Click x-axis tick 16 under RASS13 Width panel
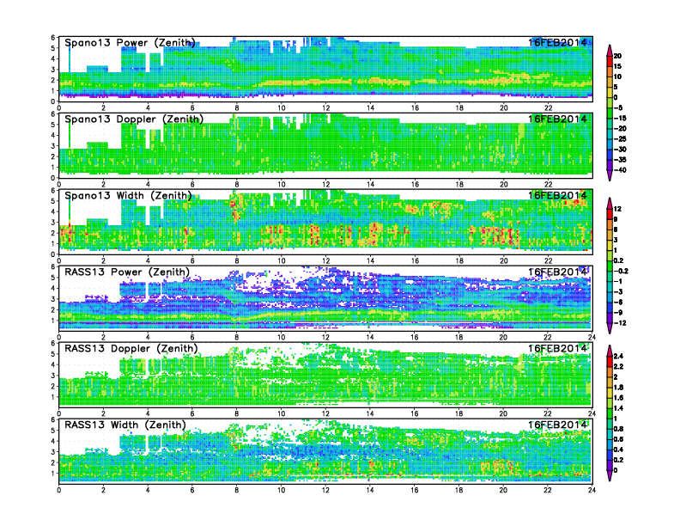Screen dimensions: 680x526 pyautogui.click(x=415, y=490)
